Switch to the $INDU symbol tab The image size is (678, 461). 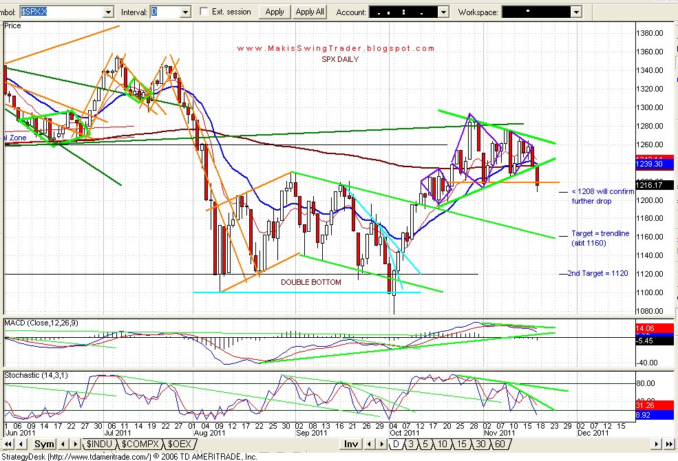pyautogui.click(x=99, y=444)
